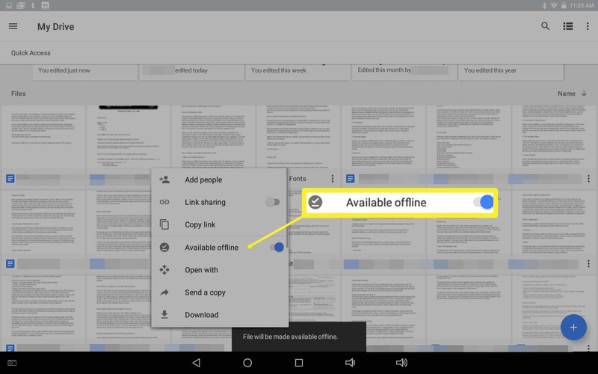Click the sort direction arrow beside Name
598x374 pixels.
(584, 93)
